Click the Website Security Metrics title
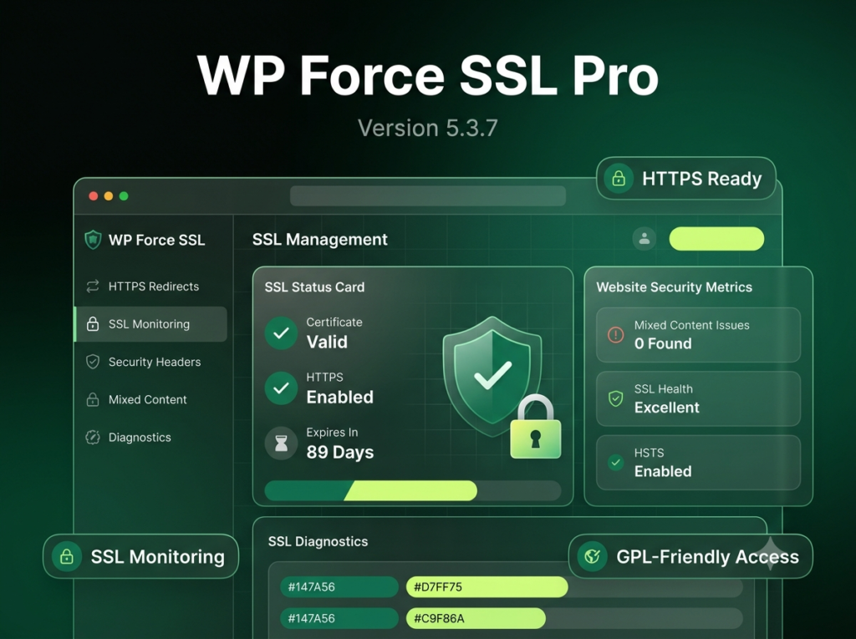The height and width of the screenshot is (639, 856). [675, 287]
